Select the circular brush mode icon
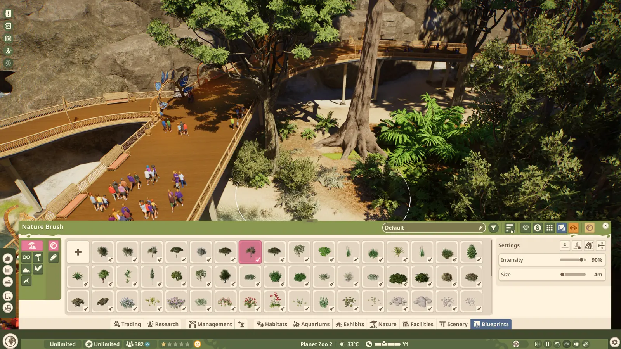The image size is (621, 349). (54, 245)
